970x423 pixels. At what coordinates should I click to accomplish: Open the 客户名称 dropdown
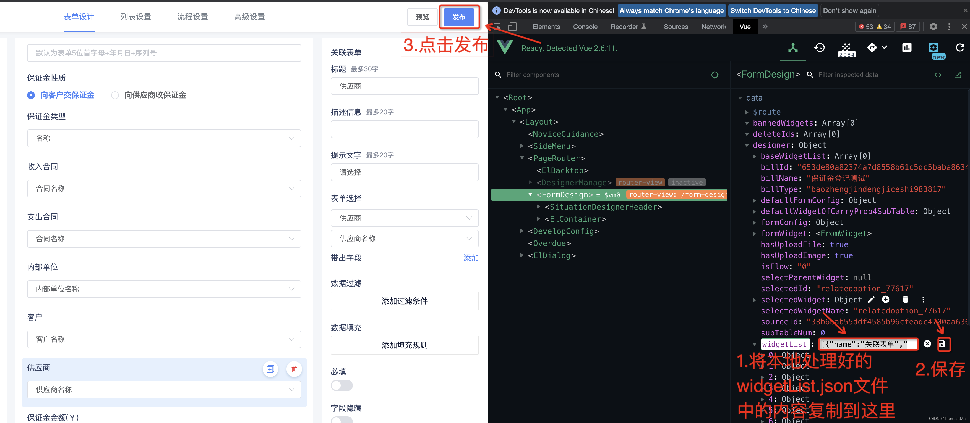click(164, 340)
